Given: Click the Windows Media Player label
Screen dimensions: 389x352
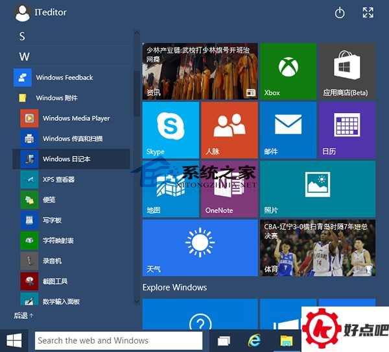Looking at the screenshot, I should (76, 118).
